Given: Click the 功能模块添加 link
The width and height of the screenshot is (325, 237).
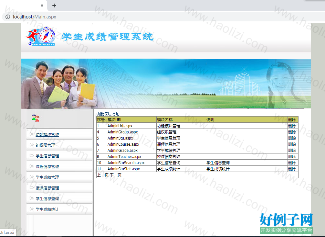Looking at the screenshot, I should point(108,114).
